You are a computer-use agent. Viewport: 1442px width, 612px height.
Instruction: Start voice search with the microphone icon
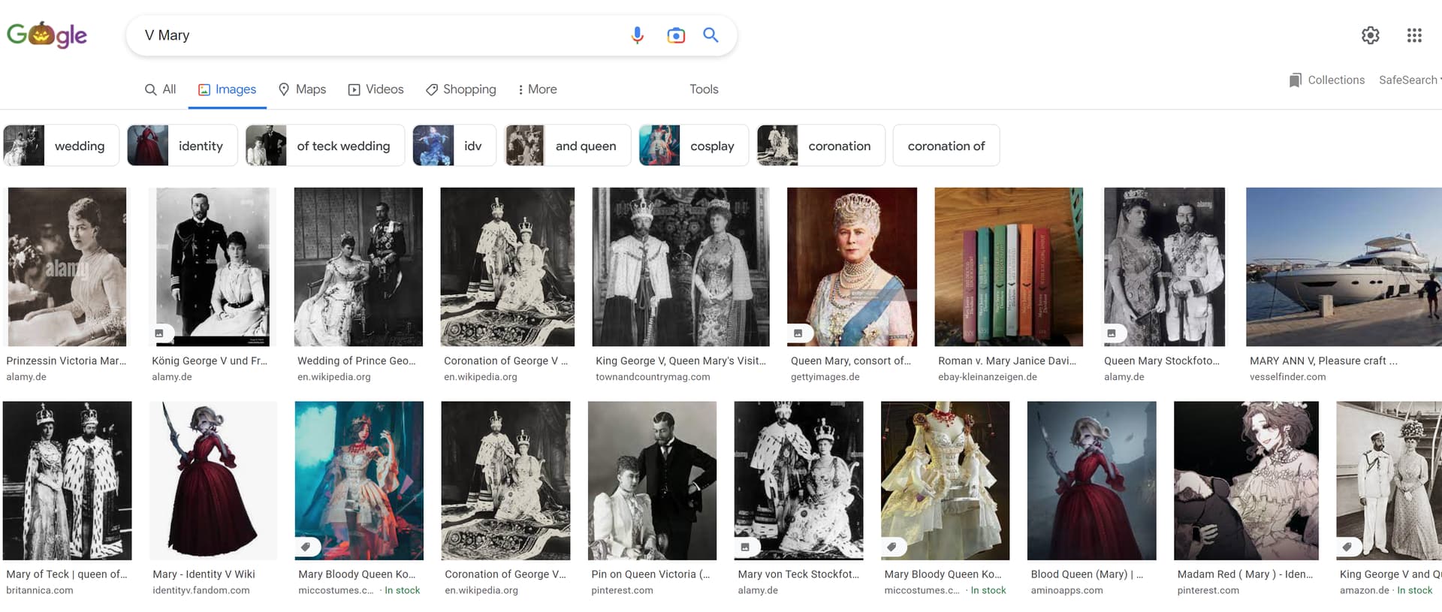click(x=637, y=35)
